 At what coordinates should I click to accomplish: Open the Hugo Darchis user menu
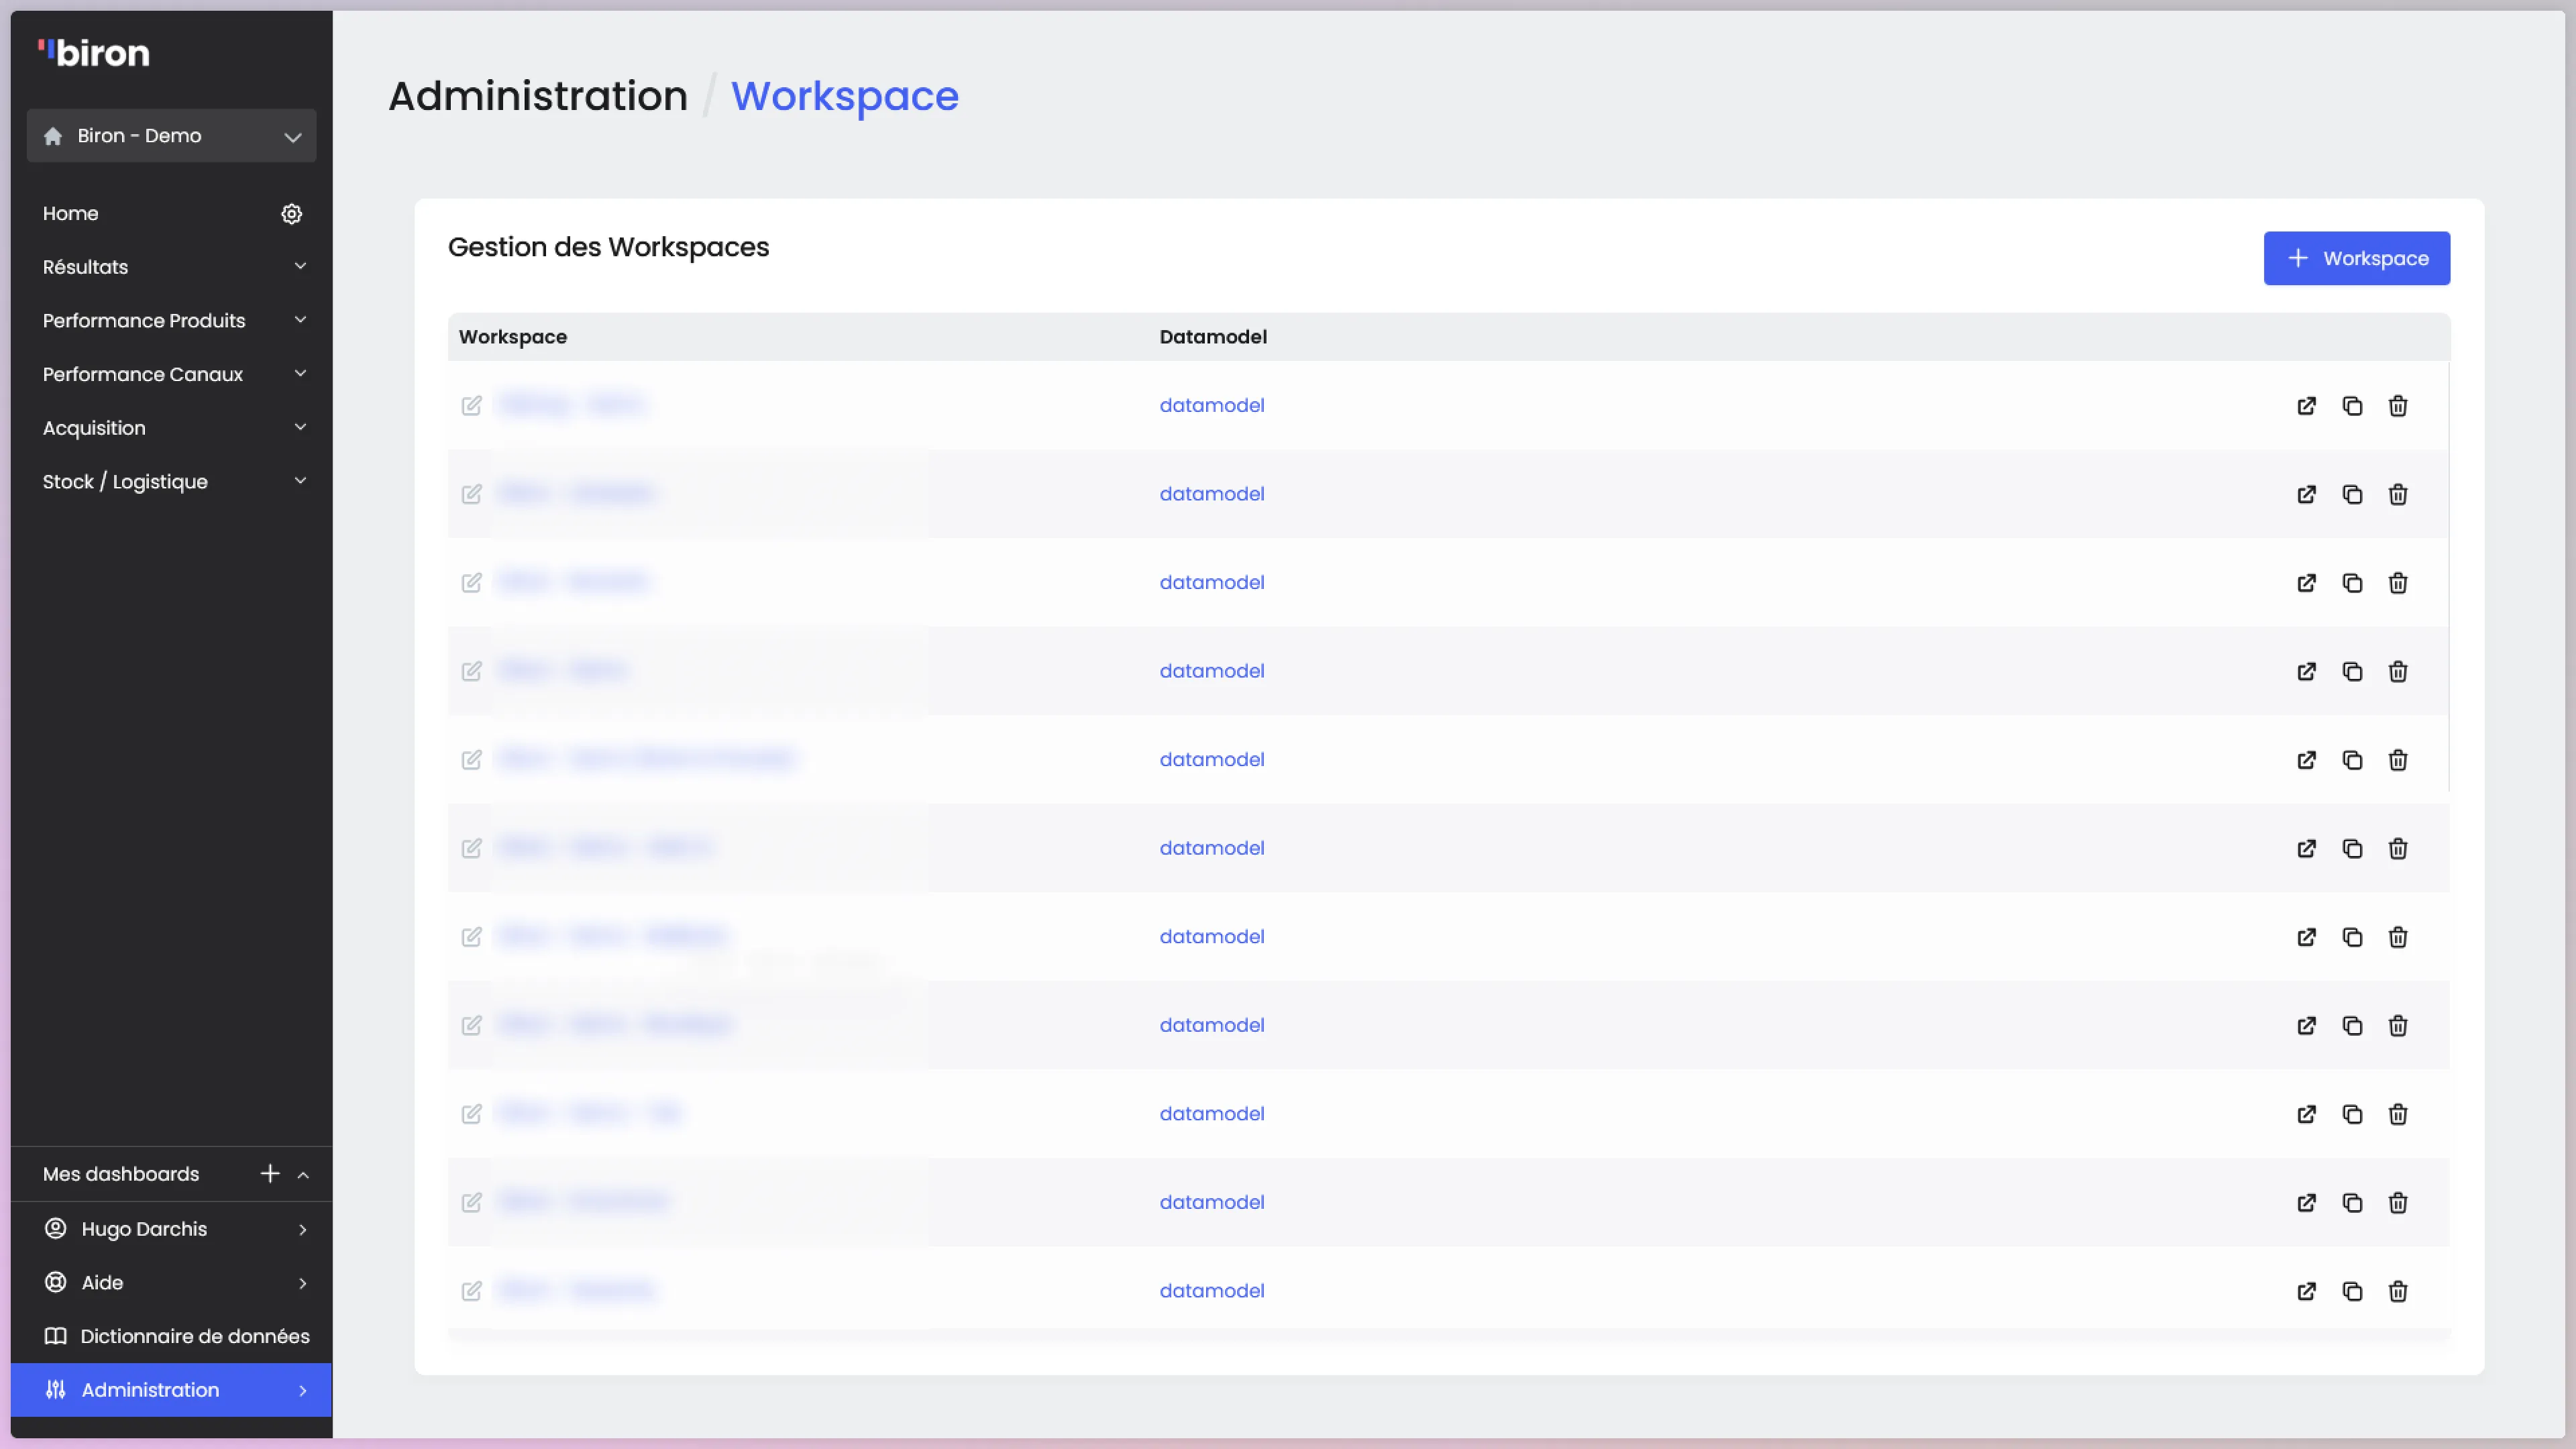[x=172, y=1229]
